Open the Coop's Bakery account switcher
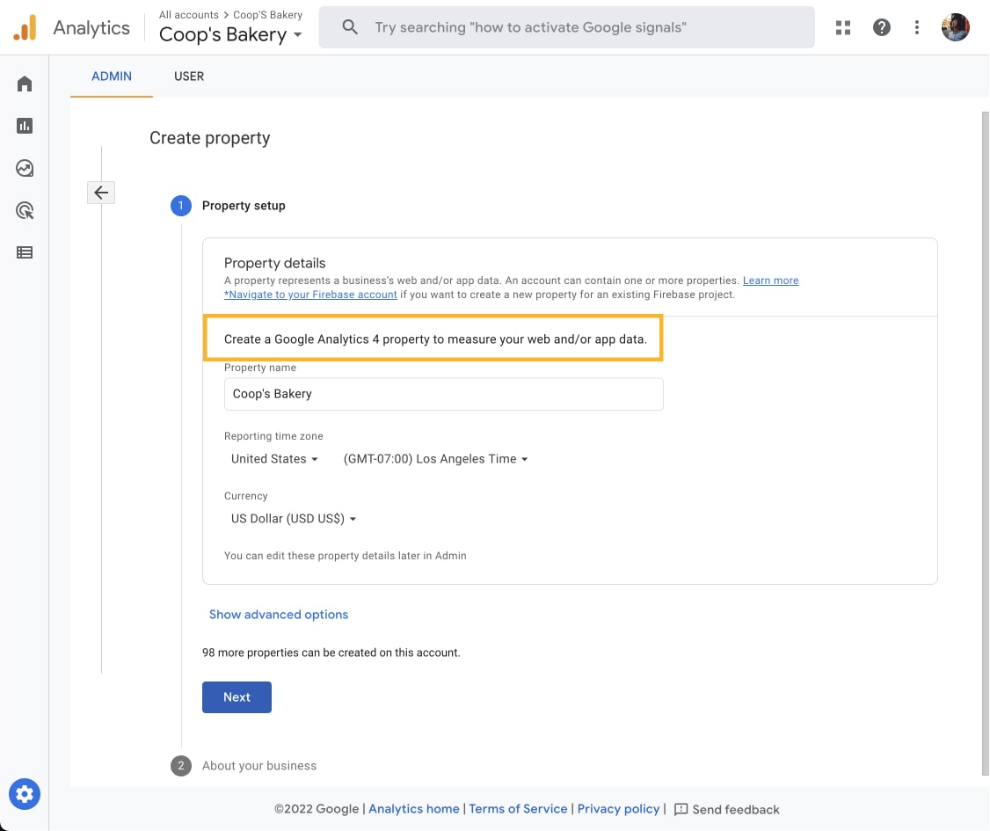The image size is (990, 831). [x=230, y=34]
